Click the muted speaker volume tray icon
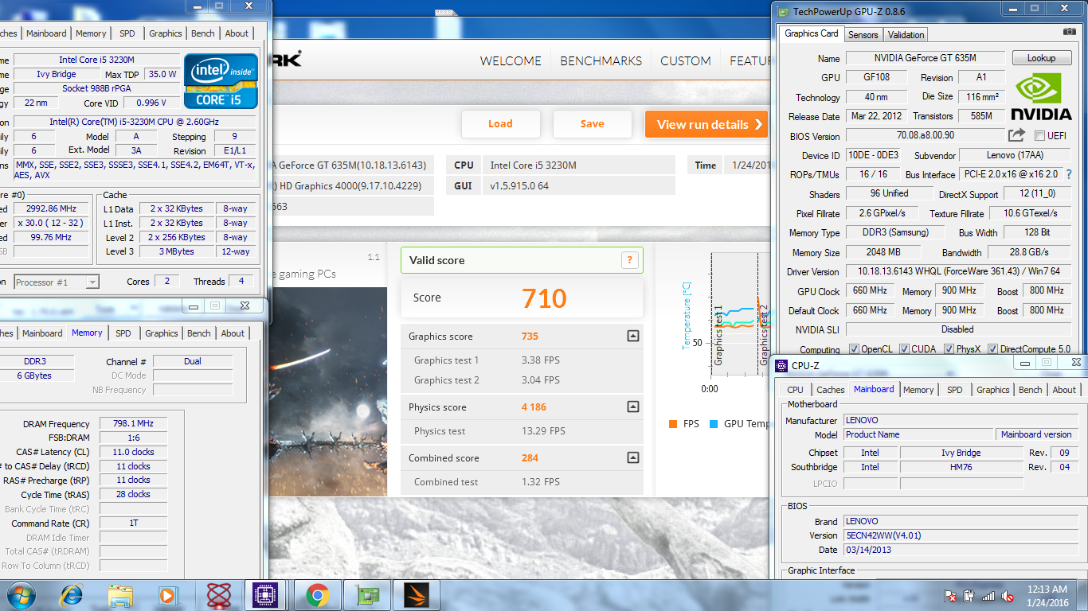The height and width of the screenshot is (611, 1088). point(1008,595)
